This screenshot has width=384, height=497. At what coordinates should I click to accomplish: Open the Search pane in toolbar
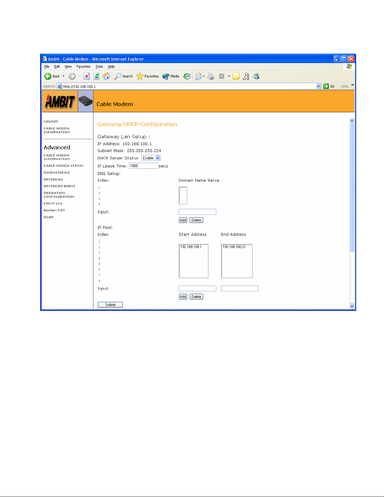pos(124,76)
